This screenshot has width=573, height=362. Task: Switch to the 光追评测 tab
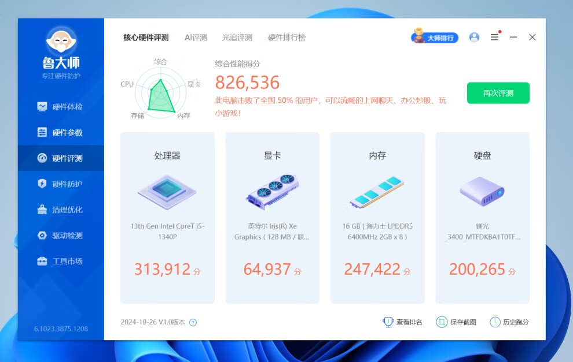point(237,38)
